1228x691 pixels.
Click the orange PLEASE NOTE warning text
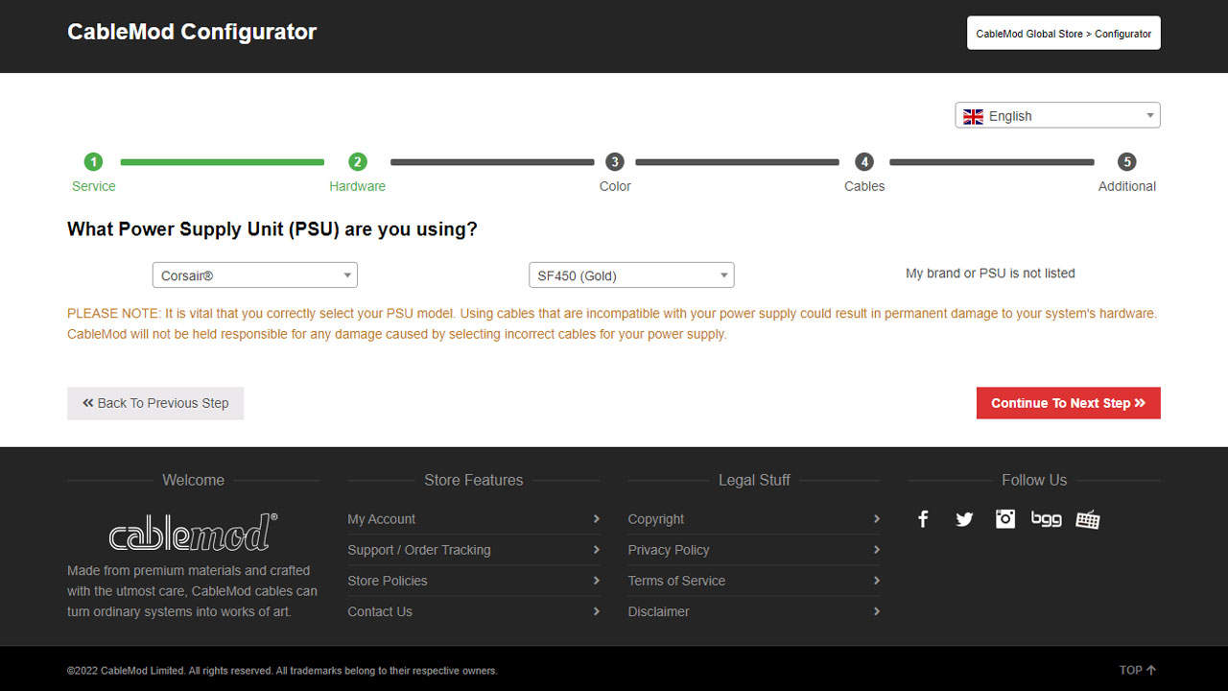(612, 324)
